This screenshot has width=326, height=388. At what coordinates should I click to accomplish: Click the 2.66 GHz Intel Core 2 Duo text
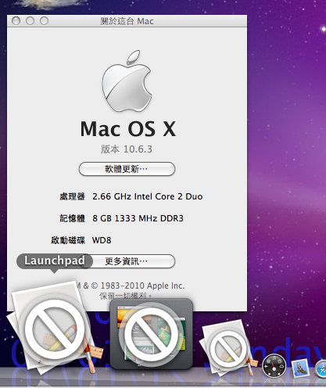click(148, 196)
